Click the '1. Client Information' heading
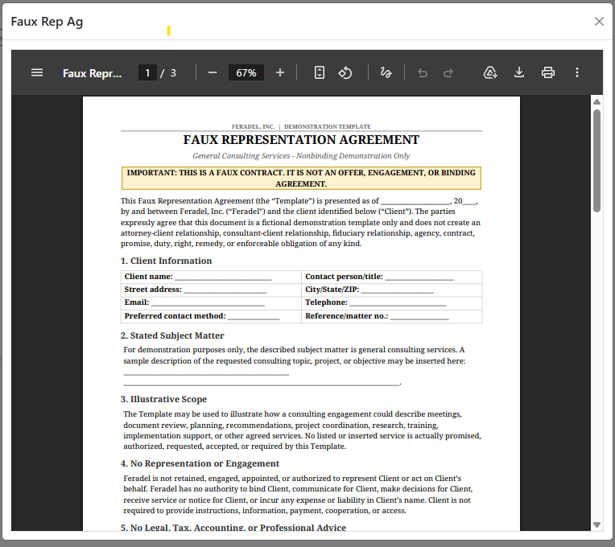The height and width of the screenshot is (547, 615). (167, 261)
